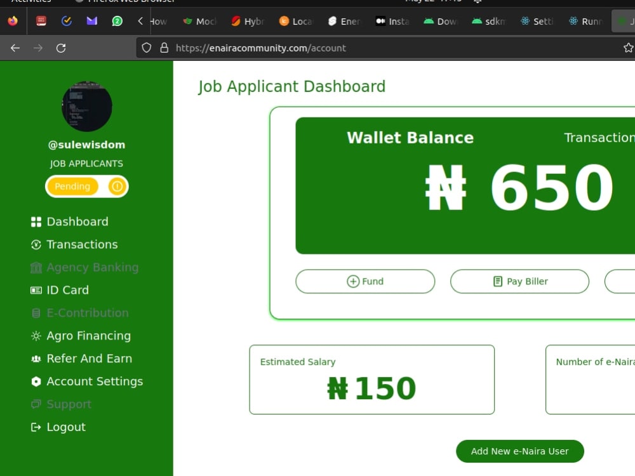Screen dimensions: 635x476
Task: Click the @sulewisdom username
Action: coord(86,145)
